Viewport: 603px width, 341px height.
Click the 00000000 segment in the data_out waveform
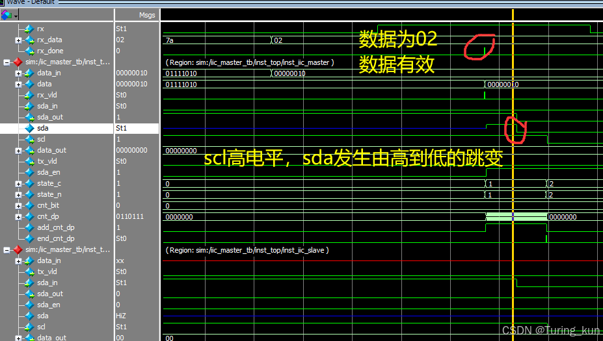(x=181, y=151)
